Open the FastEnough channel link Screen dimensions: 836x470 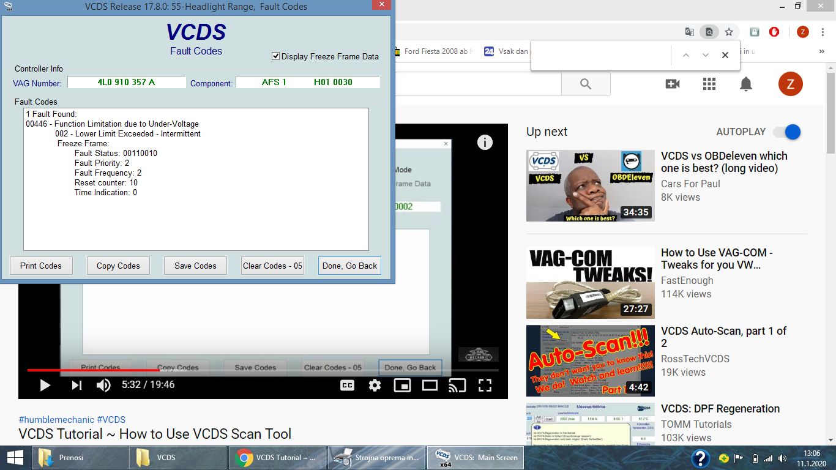tap(687, 280)
